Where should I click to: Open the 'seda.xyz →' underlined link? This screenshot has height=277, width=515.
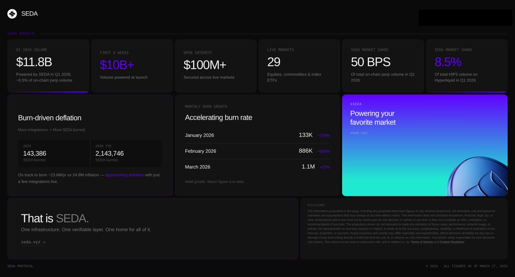[33, 242]
